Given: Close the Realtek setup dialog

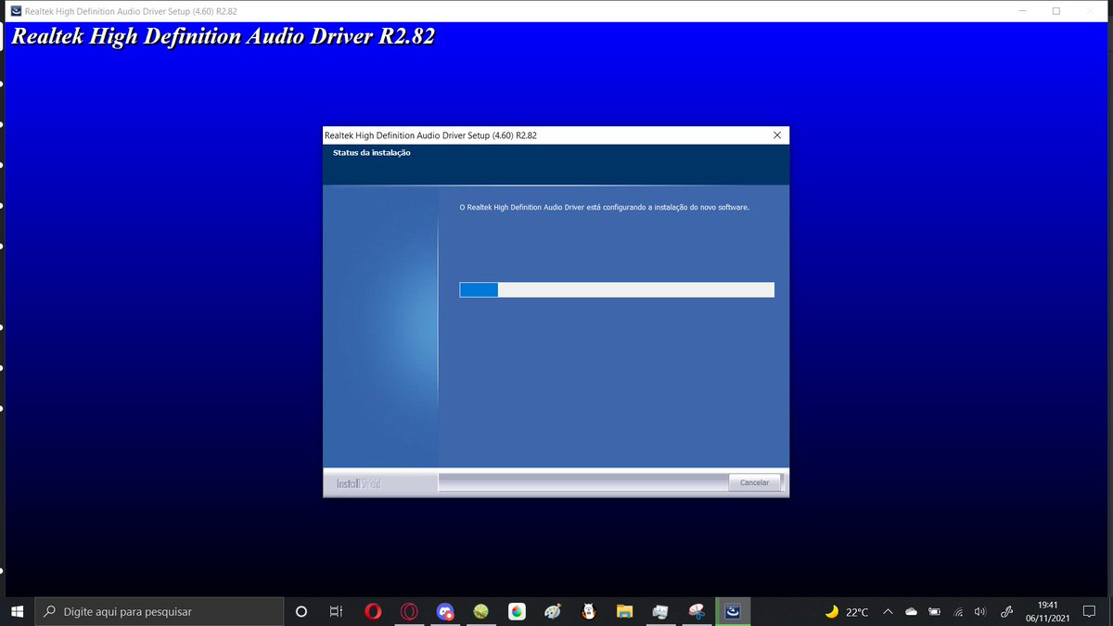Looking at the screenshot, I should point(777,135).
